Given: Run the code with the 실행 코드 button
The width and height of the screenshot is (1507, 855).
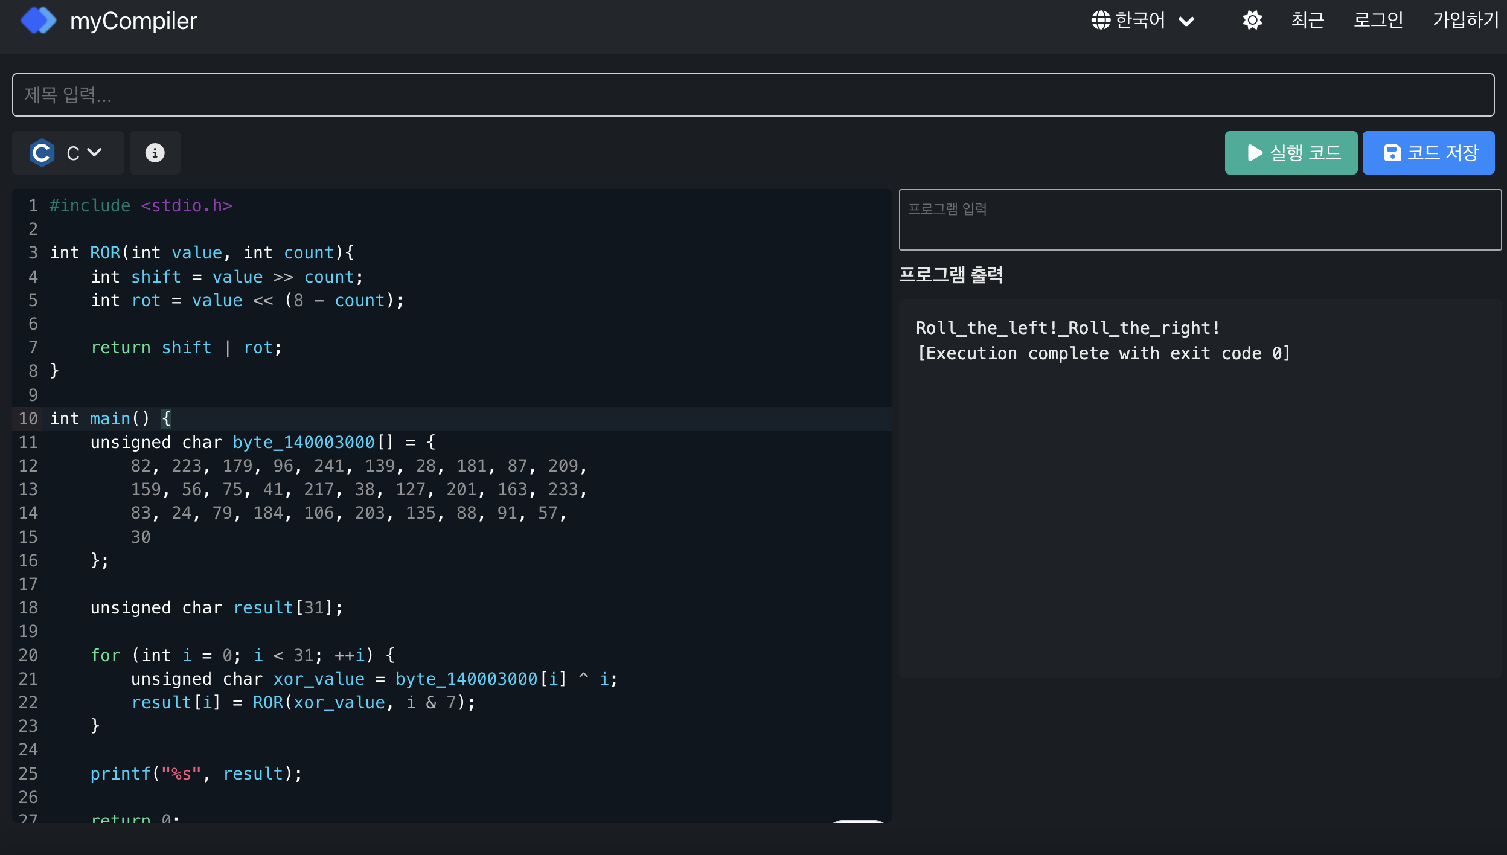Looking at the screenshot, I should coord(1291,153).
